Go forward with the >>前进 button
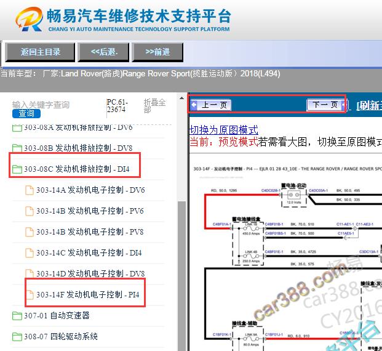The width and height of the screenshot is (382, 351). pos(157,52)
